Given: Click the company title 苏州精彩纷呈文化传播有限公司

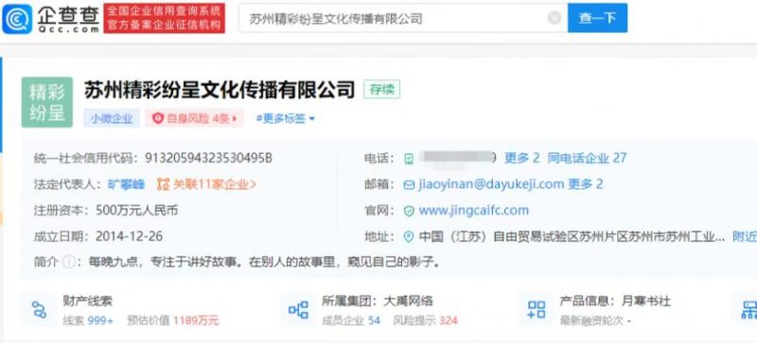Looking at the screenshot, I should tap(220, 89).
